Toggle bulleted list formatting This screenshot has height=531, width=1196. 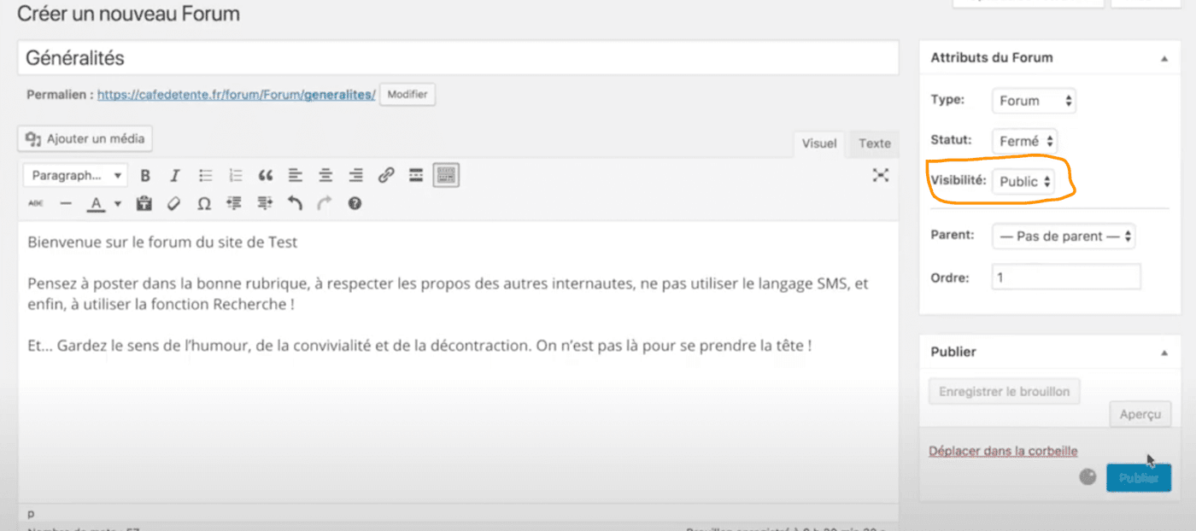pos(206,176)
